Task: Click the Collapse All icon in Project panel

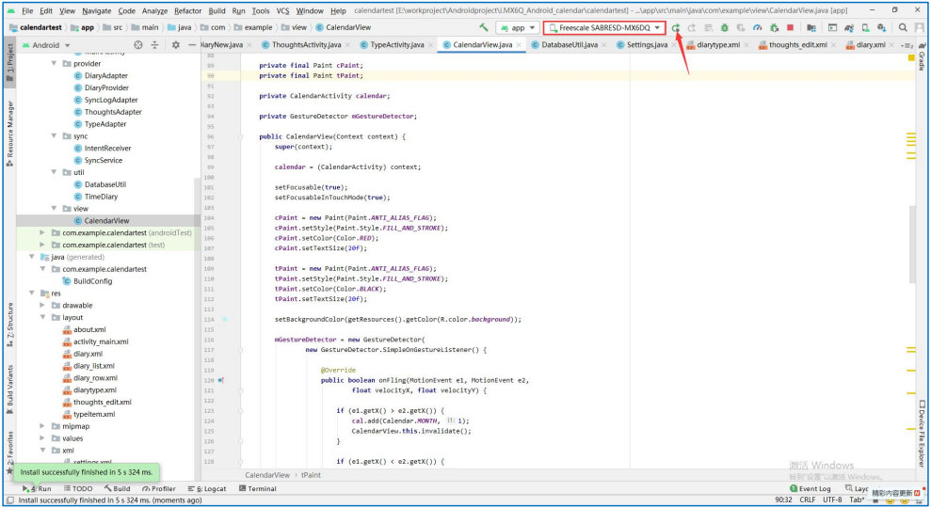Action: [x=154, y=45]
